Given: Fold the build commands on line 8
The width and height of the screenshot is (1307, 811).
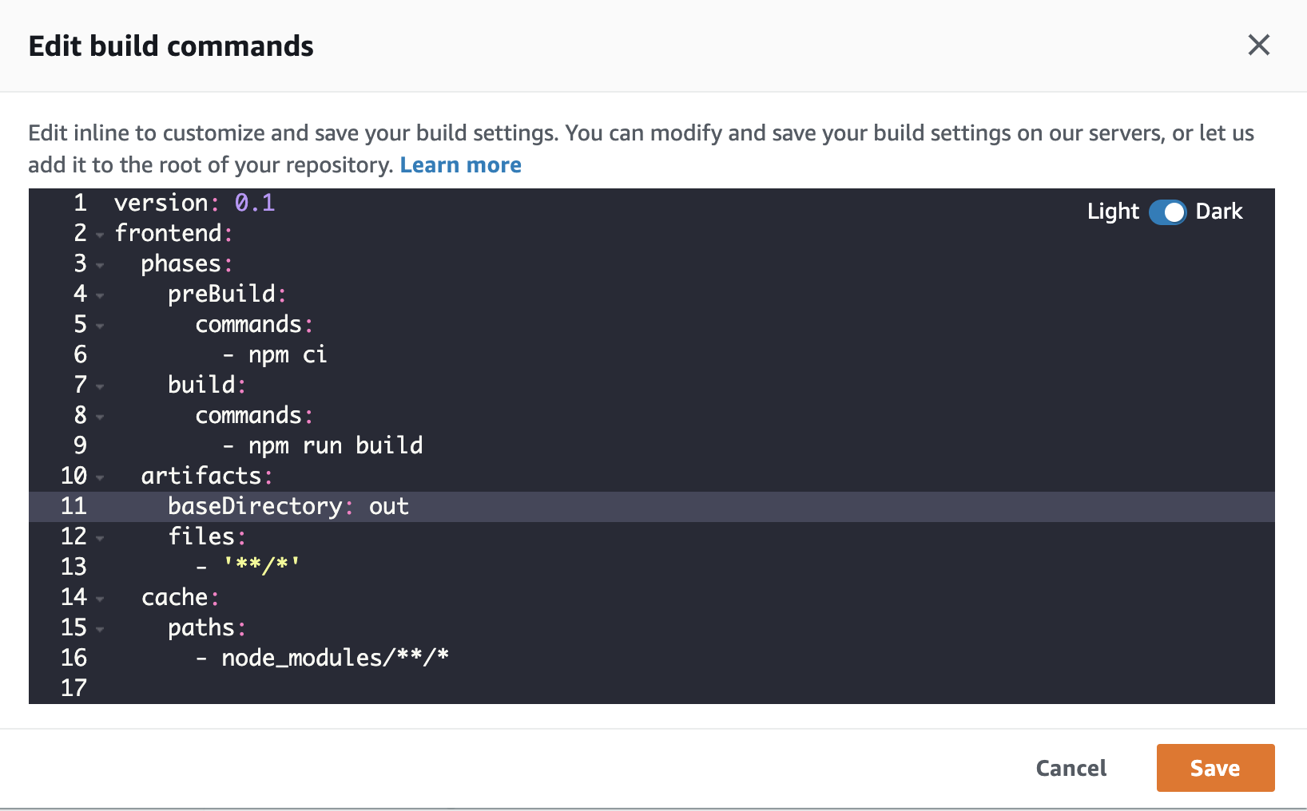Looking at the screenshot, I should tap(100, 417).
